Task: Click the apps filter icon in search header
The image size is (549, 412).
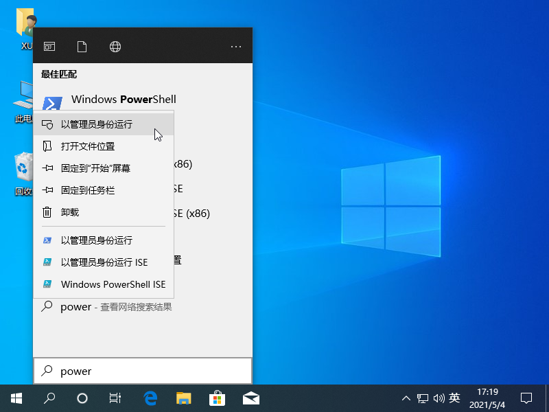Action: tap(49, 47)
